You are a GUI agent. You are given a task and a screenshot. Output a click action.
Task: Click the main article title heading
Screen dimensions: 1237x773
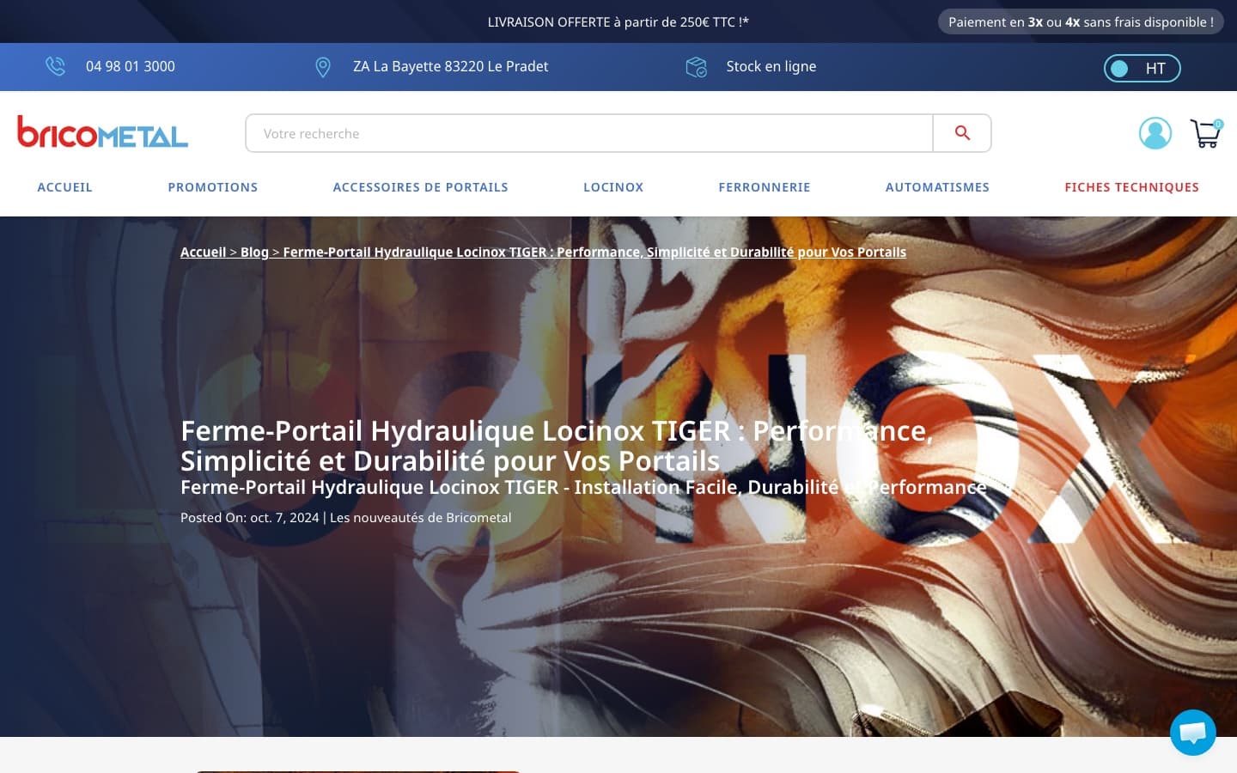[x=557, y=446]
